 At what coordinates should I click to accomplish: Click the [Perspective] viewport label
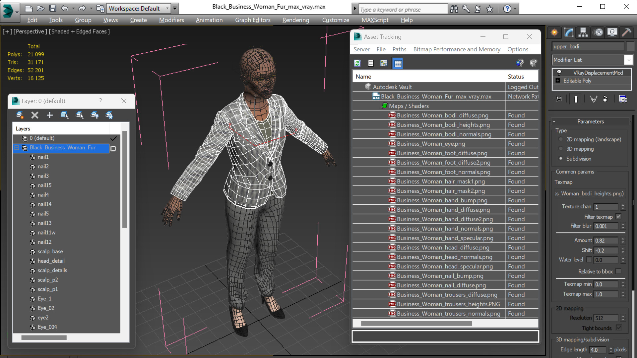pos(30,31)
